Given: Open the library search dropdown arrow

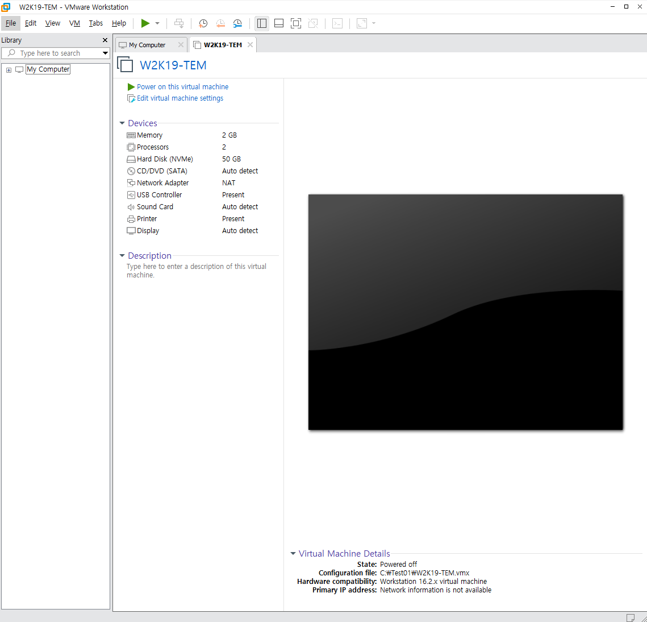Looking at the screenshot, I should coord(105,53).
